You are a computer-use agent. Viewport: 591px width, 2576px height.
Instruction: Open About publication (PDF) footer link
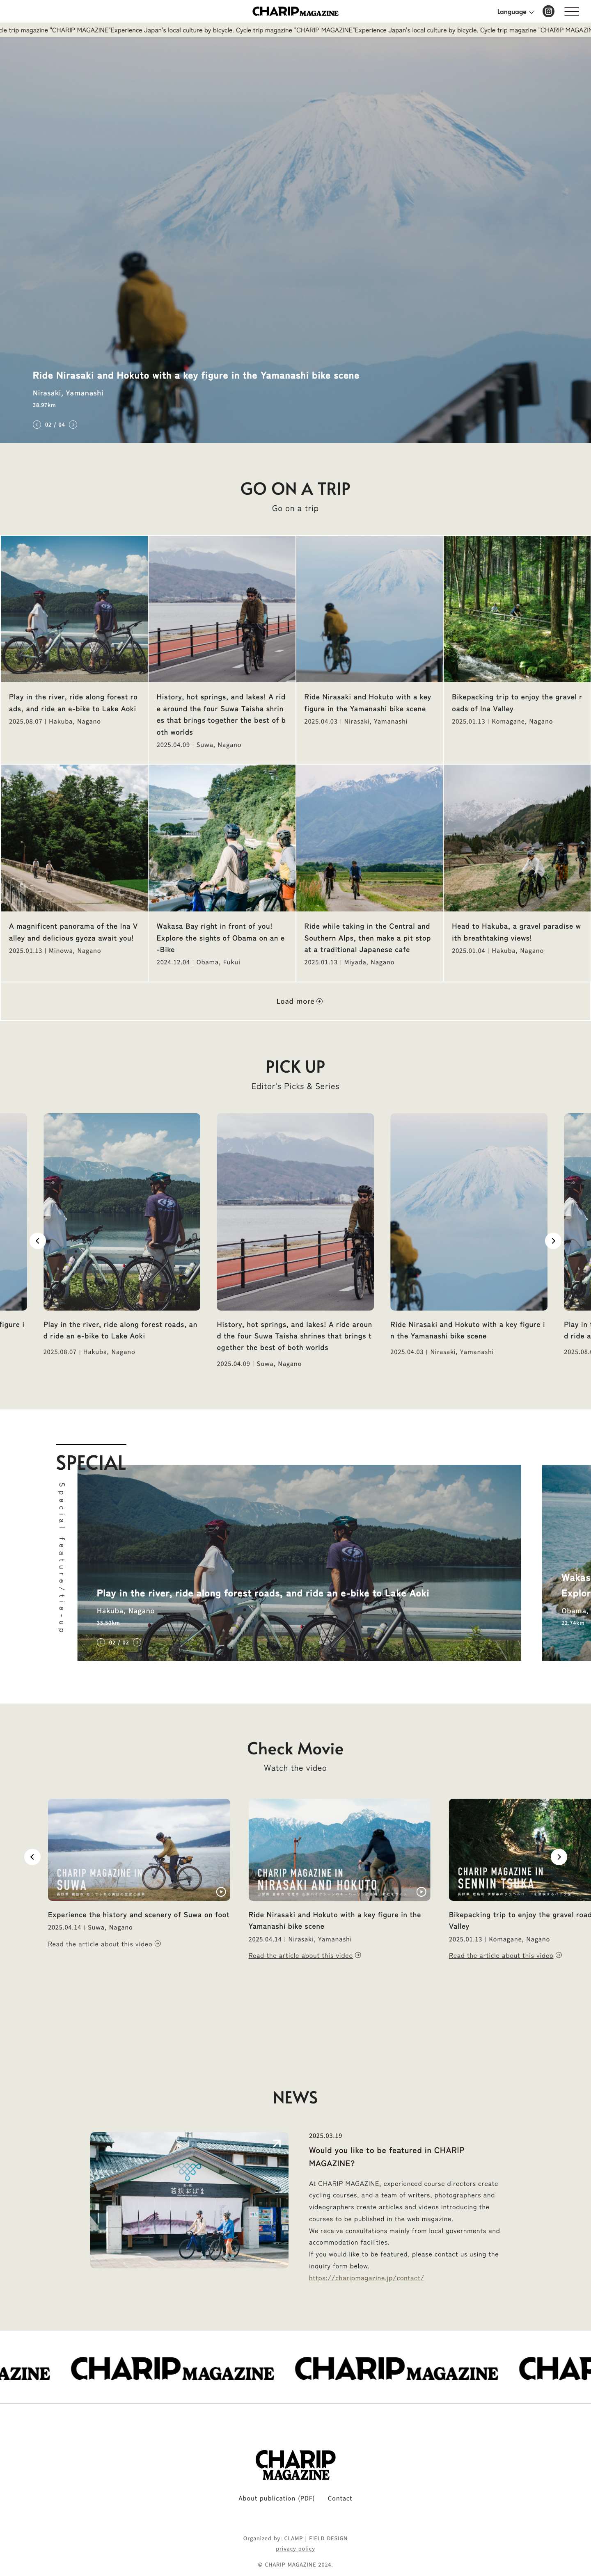(x=276, y=2498)
